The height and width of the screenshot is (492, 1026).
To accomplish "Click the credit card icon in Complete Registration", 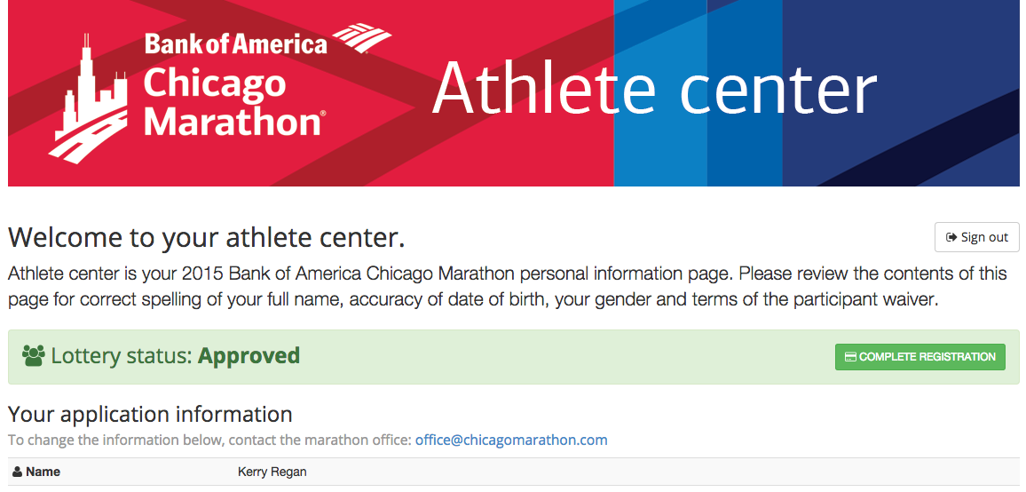I will [x=850, y=357].
